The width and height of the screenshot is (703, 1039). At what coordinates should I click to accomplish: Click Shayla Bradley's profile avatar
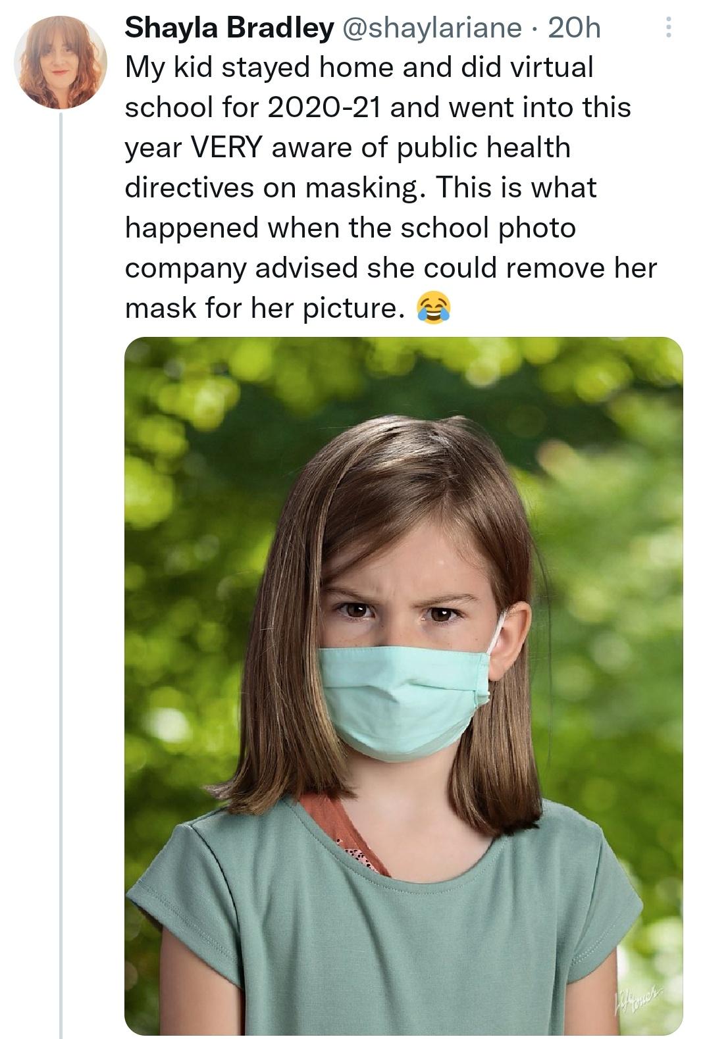coord(60,62)
